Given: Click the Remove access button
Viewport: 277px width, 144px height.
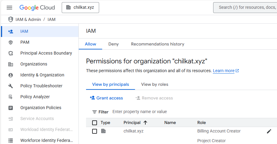Looking at the screenshot, I should pos(154,98).
